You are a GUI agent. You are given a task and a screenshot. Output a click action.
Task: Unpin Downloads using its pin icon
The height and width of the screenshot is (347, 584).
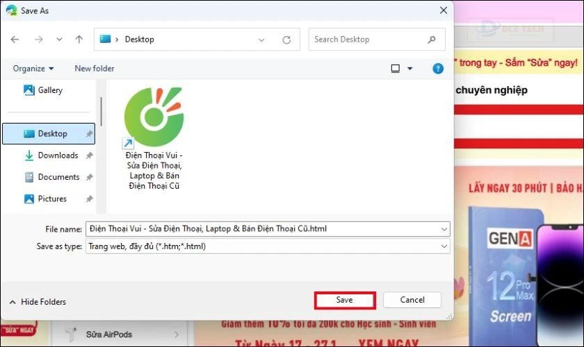pyautogui.click(x=90, y=155)
